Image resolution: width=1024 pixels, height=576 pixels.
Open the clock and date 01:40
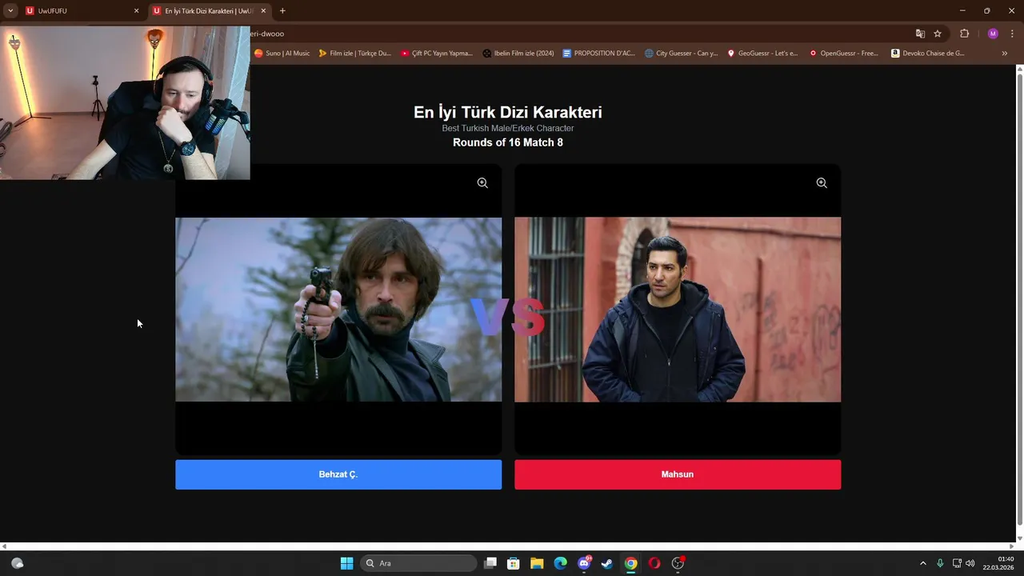click(998, 563)
